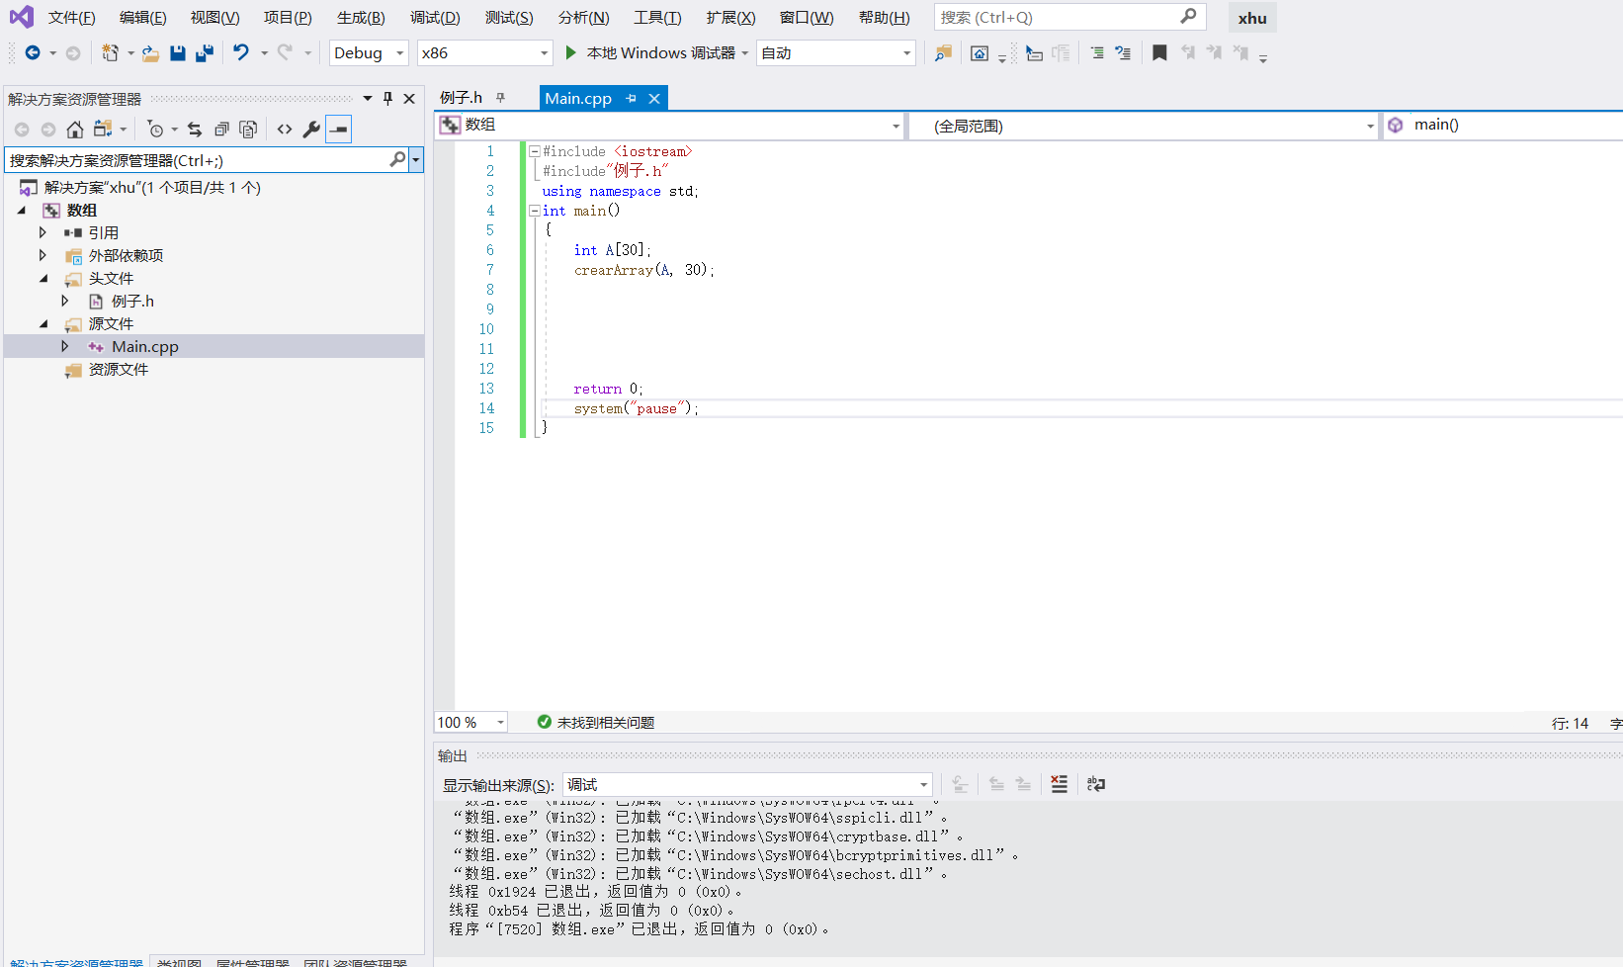Select the 资源文件 folder
The width and height of the screenshot is (1623, 967).
click(119, 370)
